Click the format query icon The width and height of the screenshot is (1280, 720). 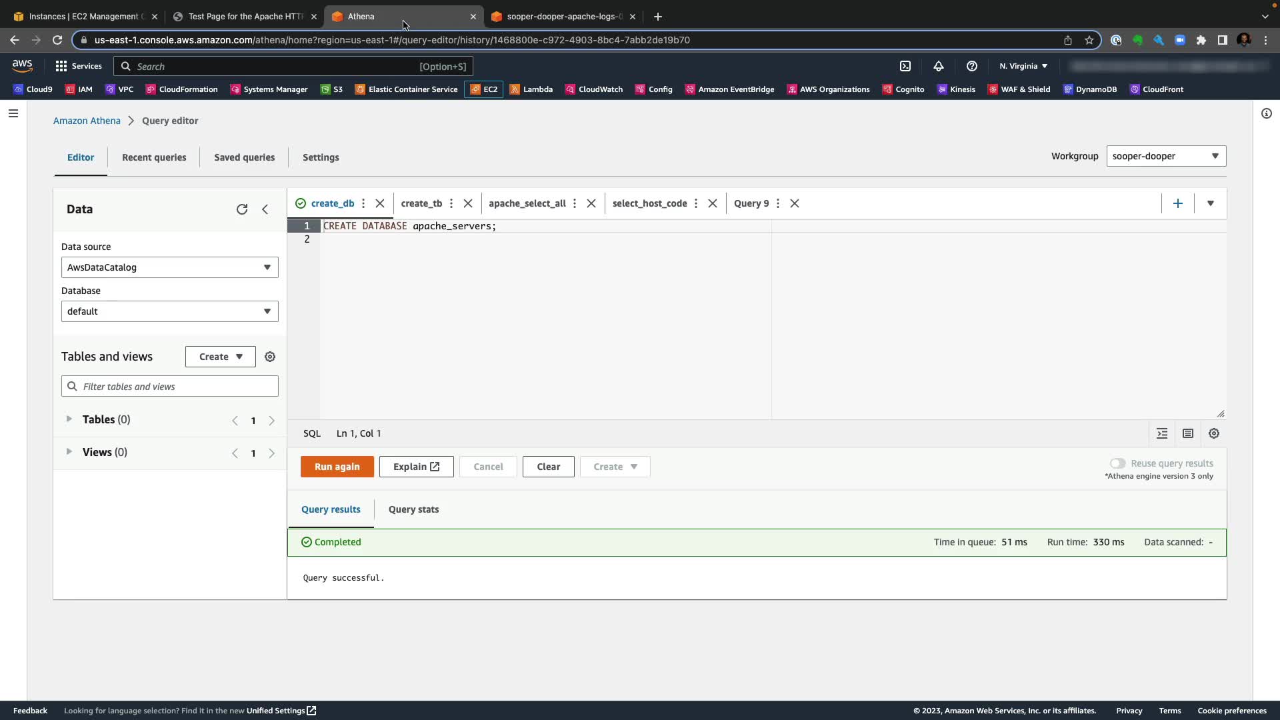click(1162, 433)
